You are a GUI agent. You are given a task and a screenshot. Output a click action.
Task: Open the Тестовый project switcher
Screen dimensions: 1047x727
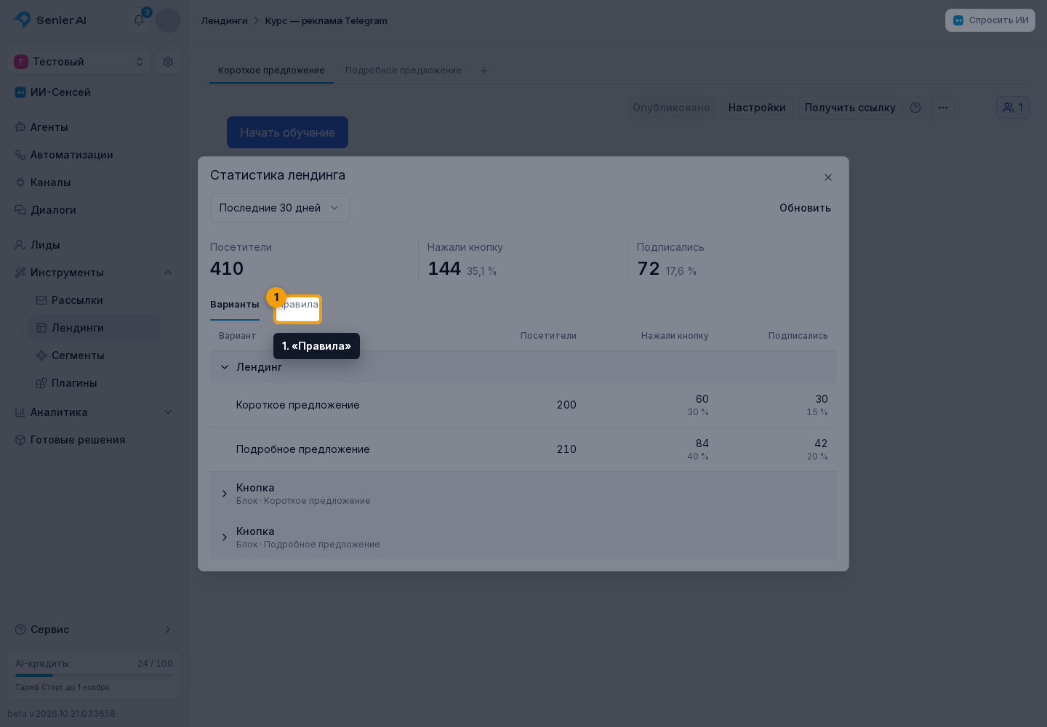click(x=79, y=62)
